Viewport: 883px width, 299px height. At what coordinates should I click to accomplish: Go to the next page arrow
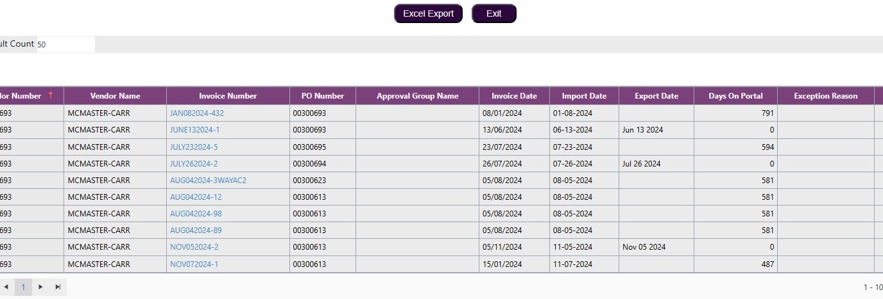(40, 287)
